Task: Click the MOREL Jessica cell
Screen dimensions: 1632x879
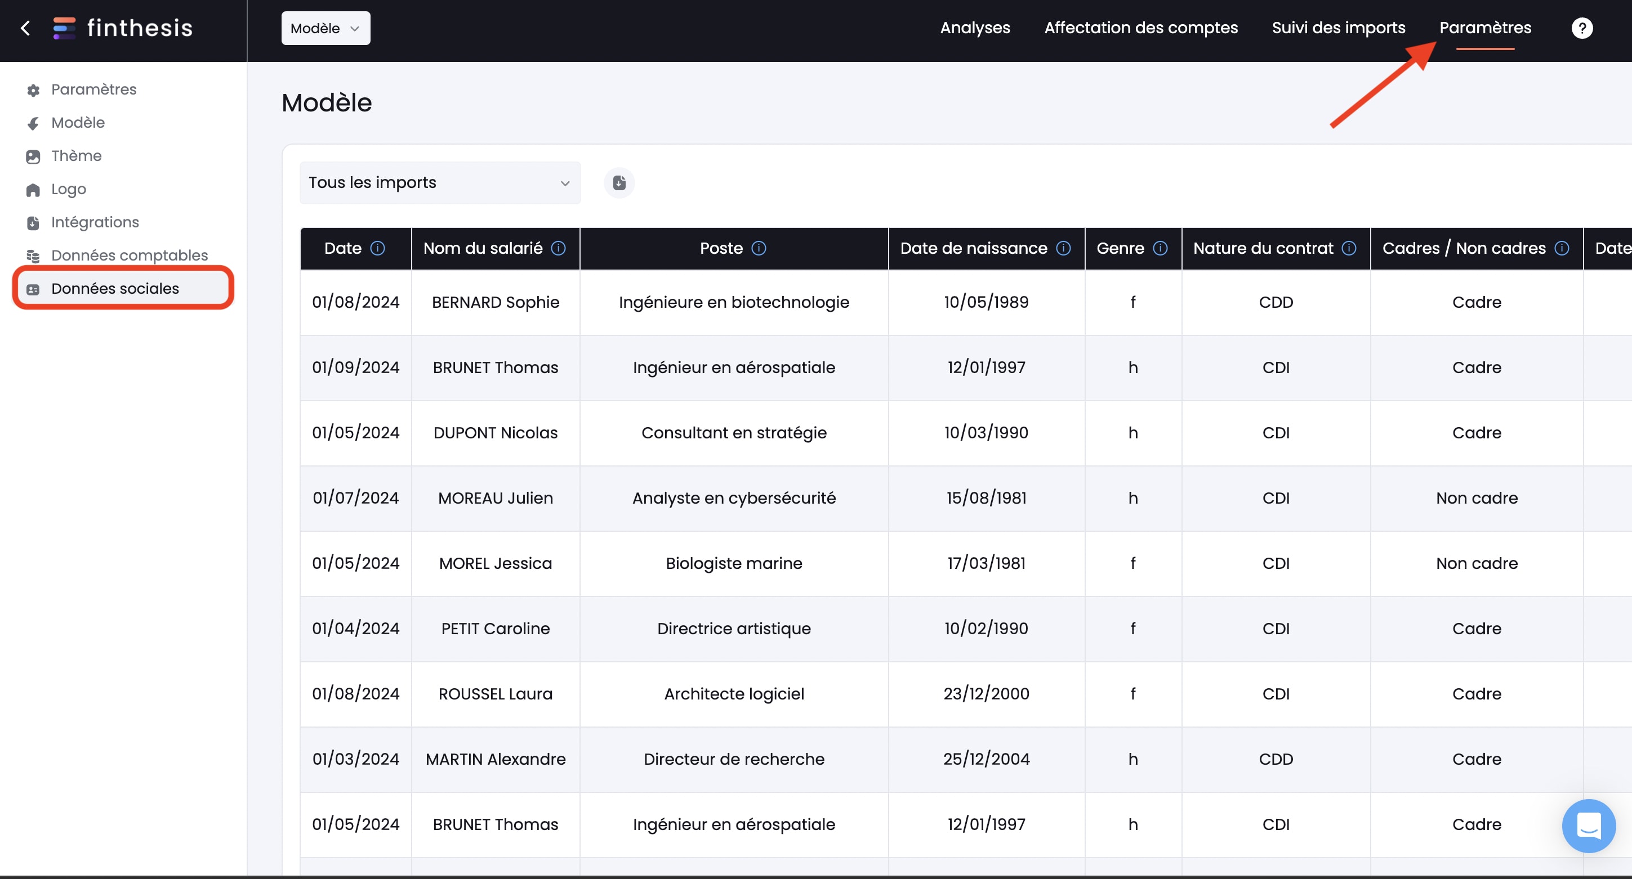Action: pos(496,563)
